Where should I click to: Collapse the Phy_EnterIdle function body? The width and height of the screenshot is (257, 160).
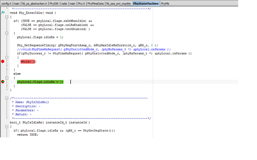[7, 17]
